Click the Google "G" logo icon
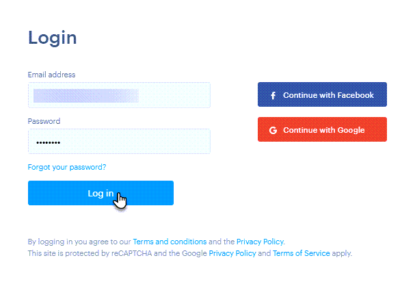 click(273, 130)
